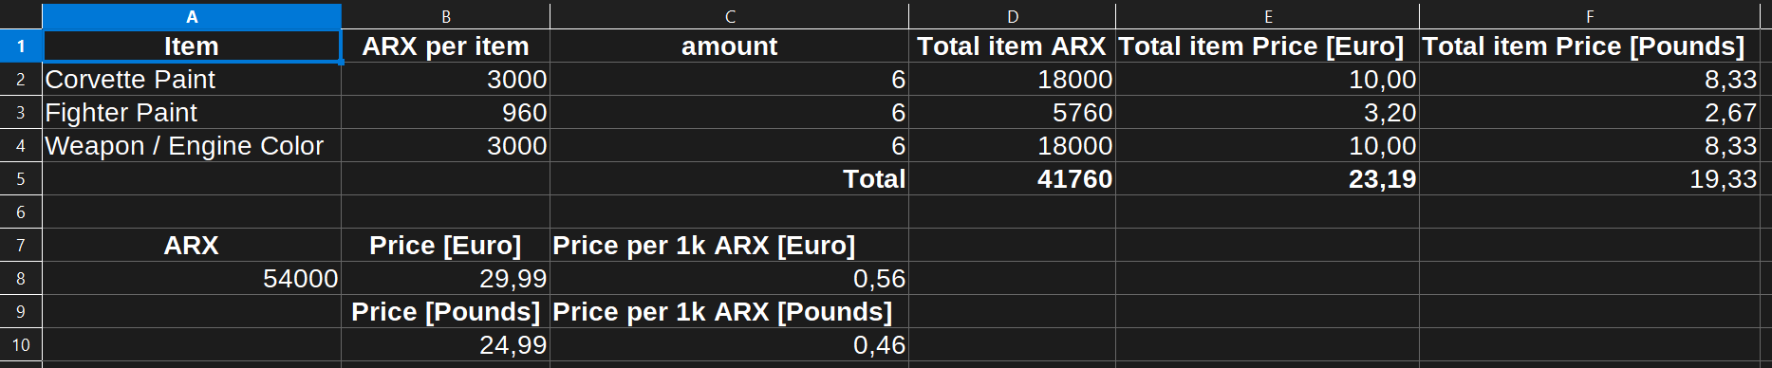Select the Weapon / Engine Color cell

pyautogui.click(x=192, y=145)
